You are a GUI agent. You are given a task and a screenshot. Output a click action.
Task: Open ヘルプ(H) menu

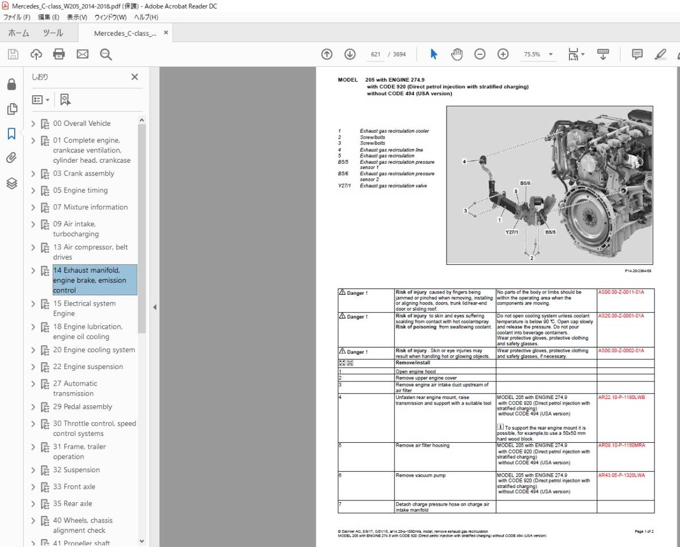146,17
